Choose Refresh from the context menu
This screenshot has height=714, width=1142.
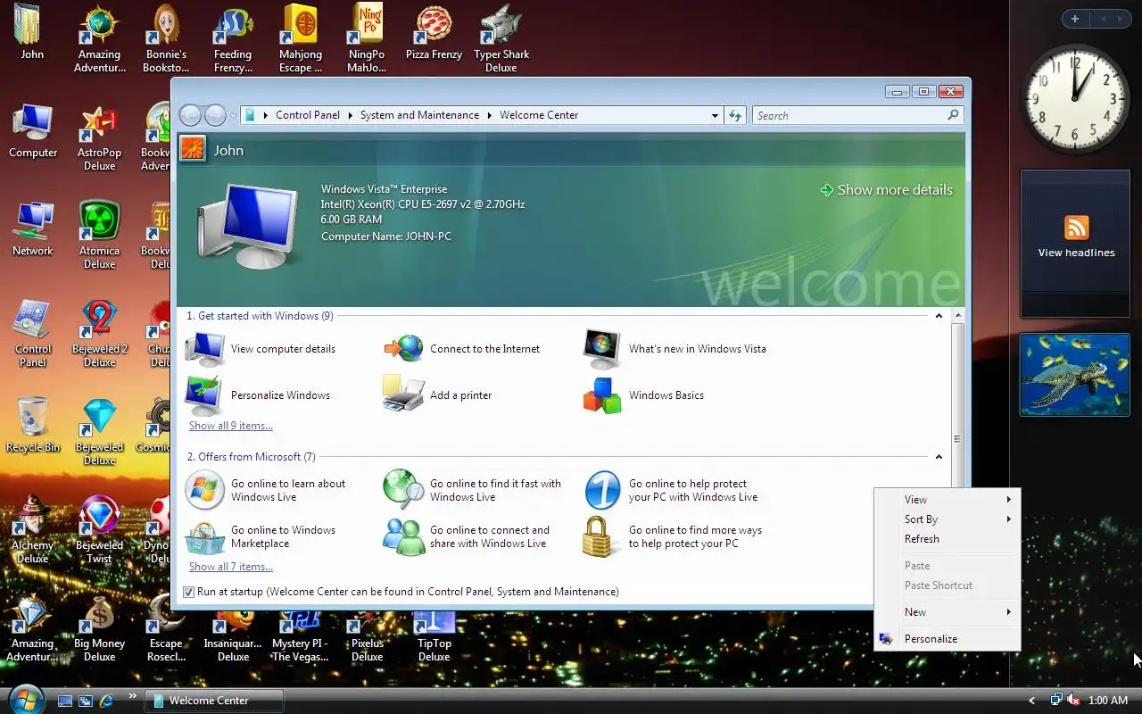(x=948, y=539)
